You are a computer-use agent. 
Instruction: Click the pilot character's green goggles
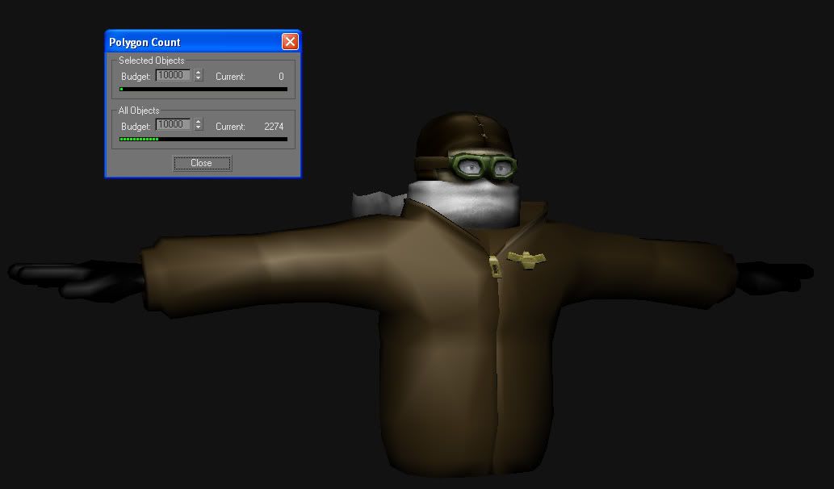483,165
